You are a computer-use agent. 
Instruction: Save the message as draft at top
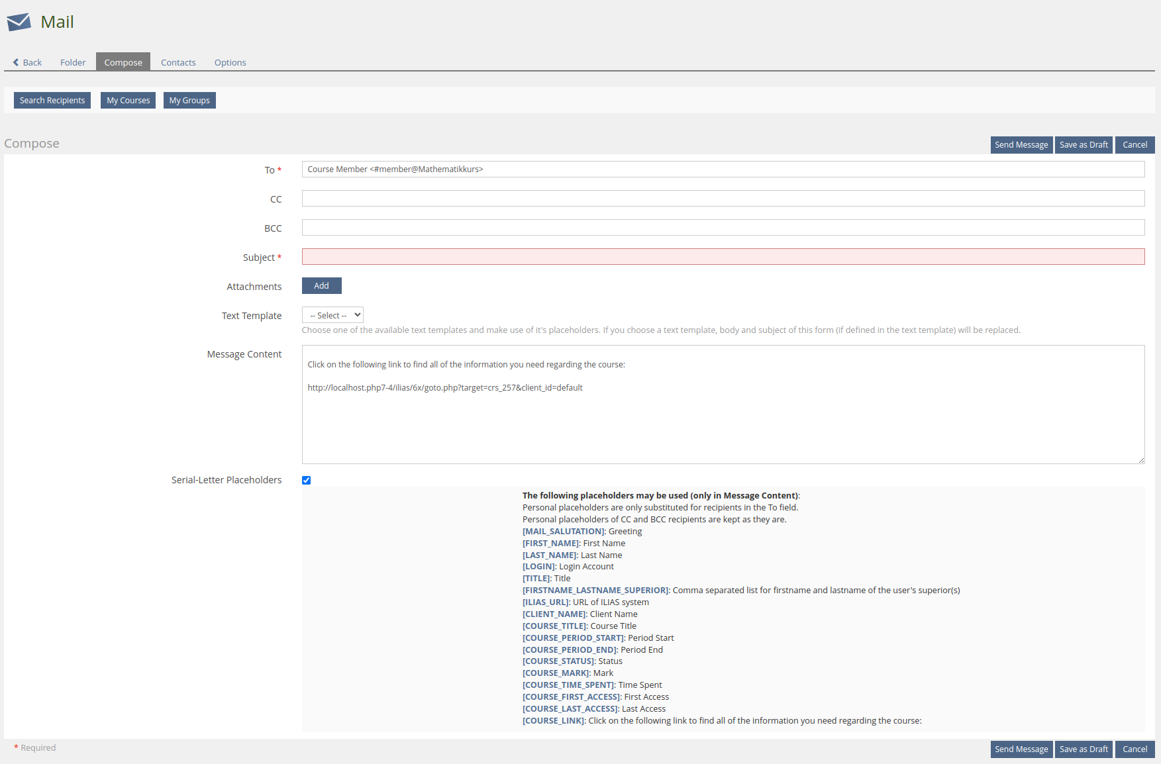pyautogui.click(x=1084, y=145)
